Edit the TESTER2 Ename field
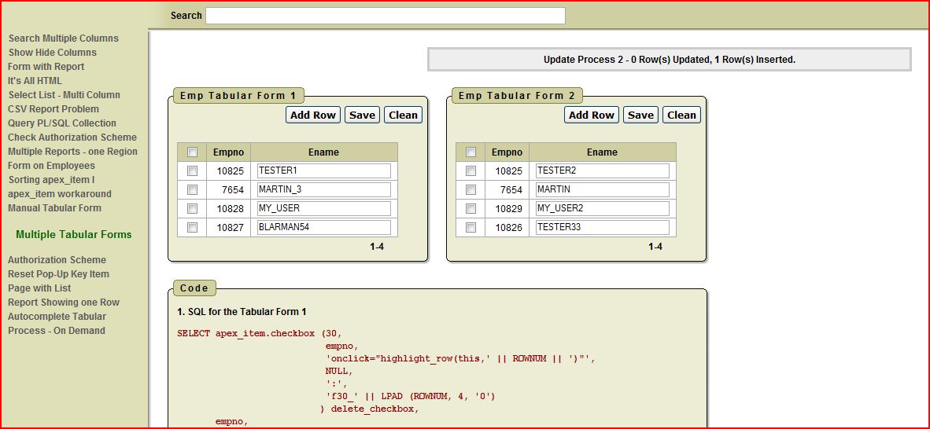The image size is (930, 429). point(602,170)
